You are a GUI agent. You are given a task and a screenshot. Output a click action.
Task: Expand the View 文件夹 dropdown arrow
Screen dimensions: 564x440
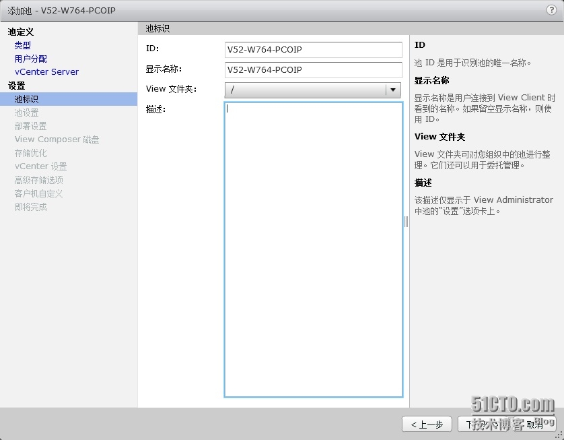click(x=393, y=90)
